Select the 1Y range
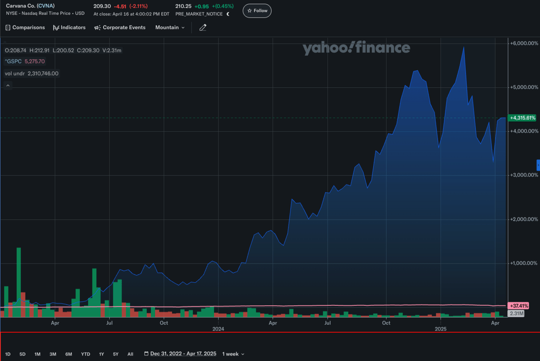Screen dimensions: 540x361 pyautogui.click(x=102, y=354)
